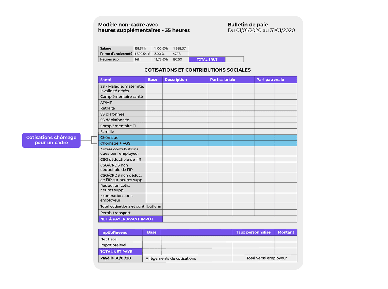Click the empty total brut value field
Screen dimensions: 388x289
(x=234, y=60)
